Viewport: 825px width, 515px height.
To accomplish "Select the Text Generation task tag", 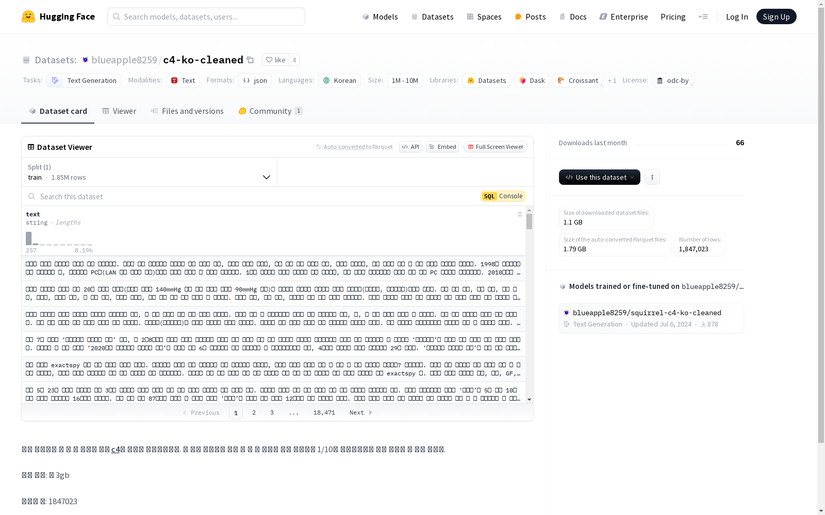I will tap(84, 80).
